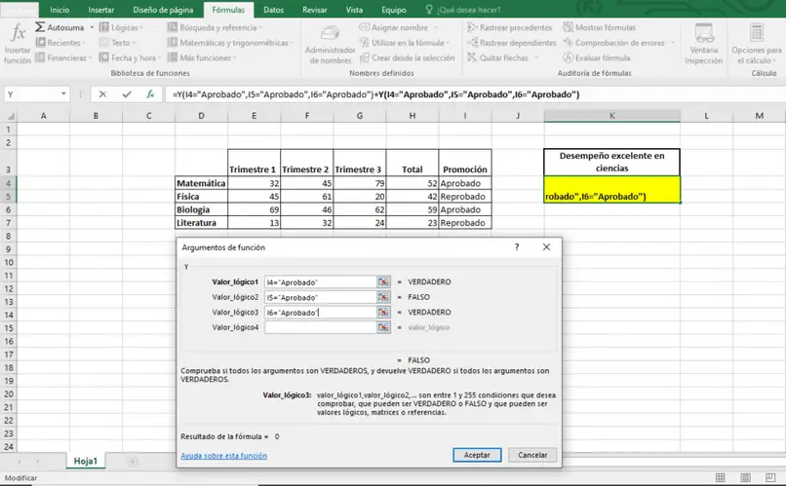
Task: Click the fx button beside formula bar
Action: (x=149, y=94)
